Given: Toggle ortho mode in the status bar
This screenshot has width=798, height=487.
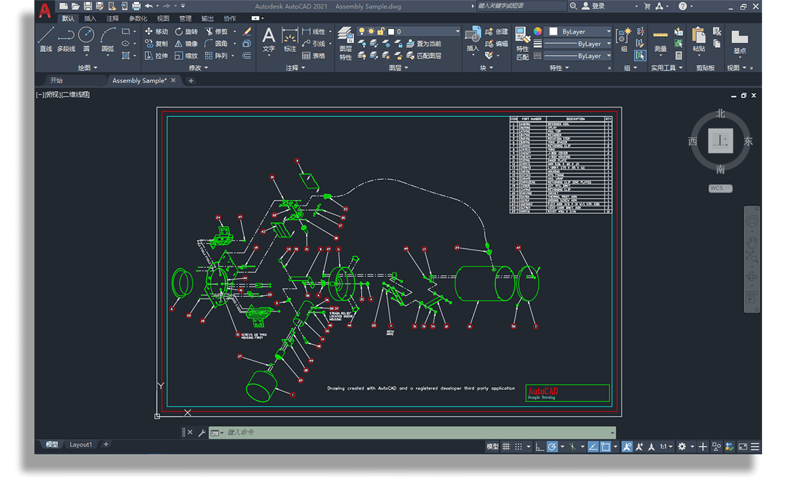Looking at the screenshot, I should click(x=540, y=446).
